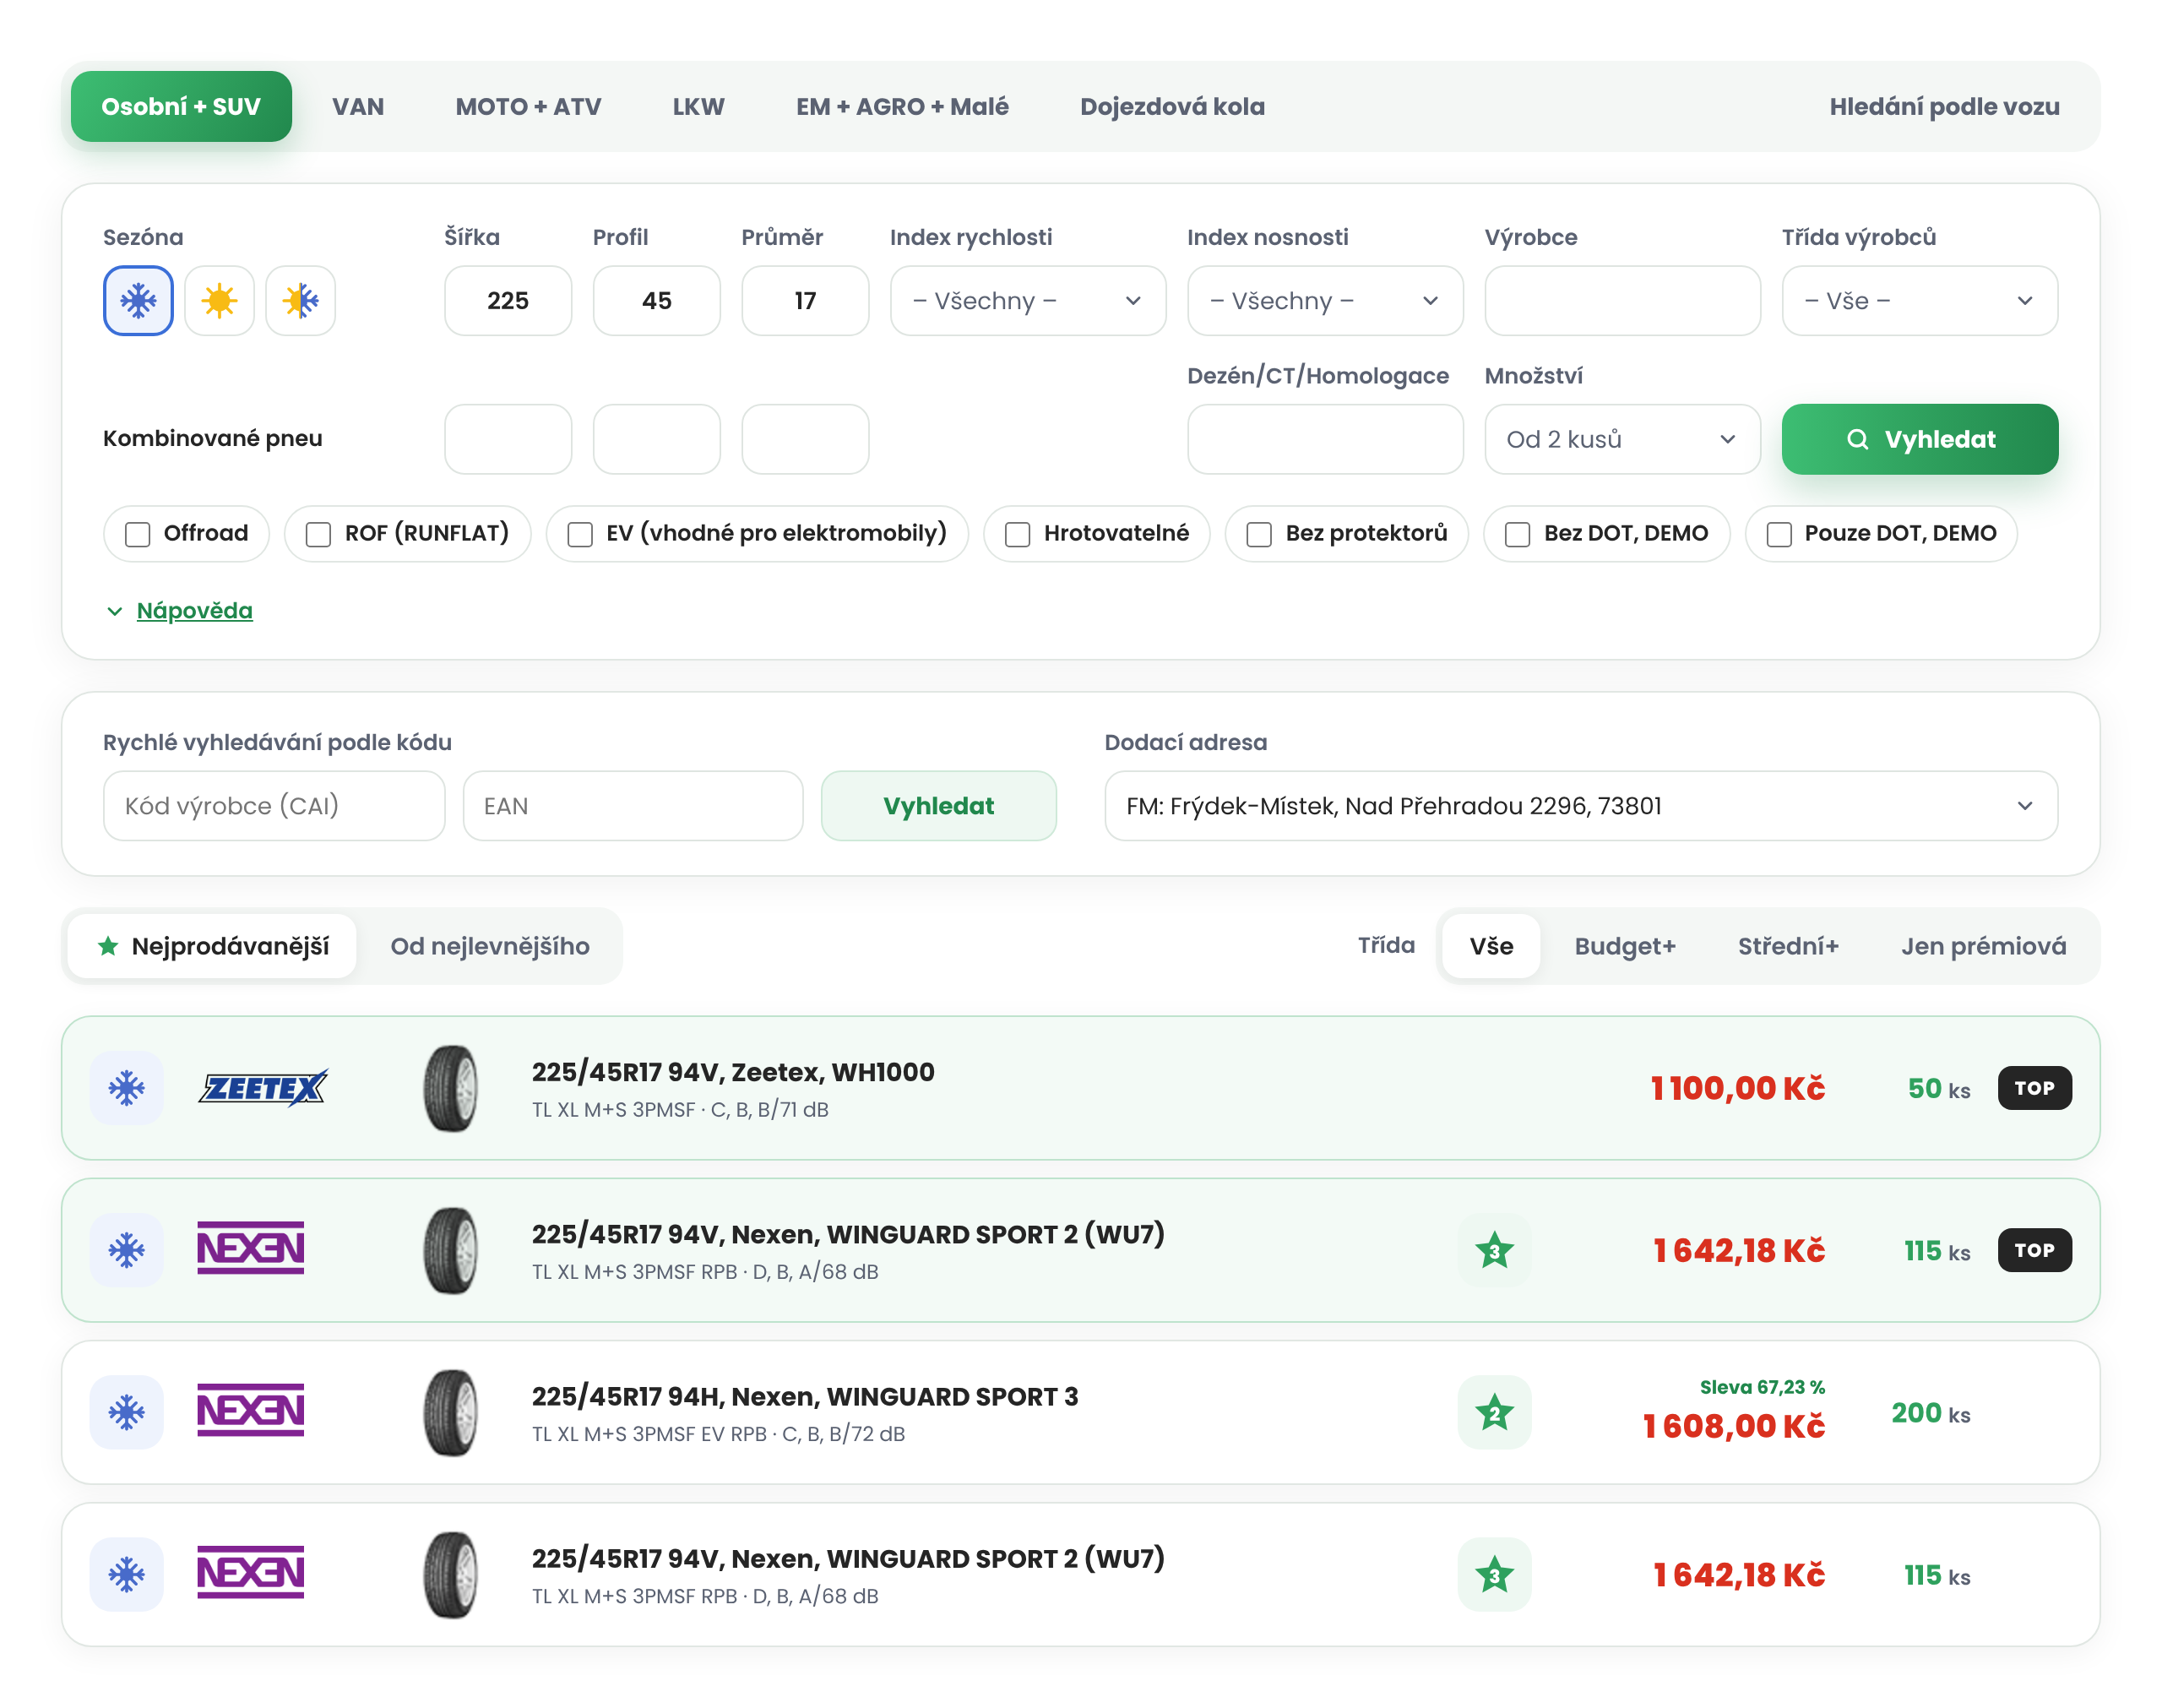The image size is (2162, 1708).
Task: Filter class by Budget+
Action: point(1624,946)
